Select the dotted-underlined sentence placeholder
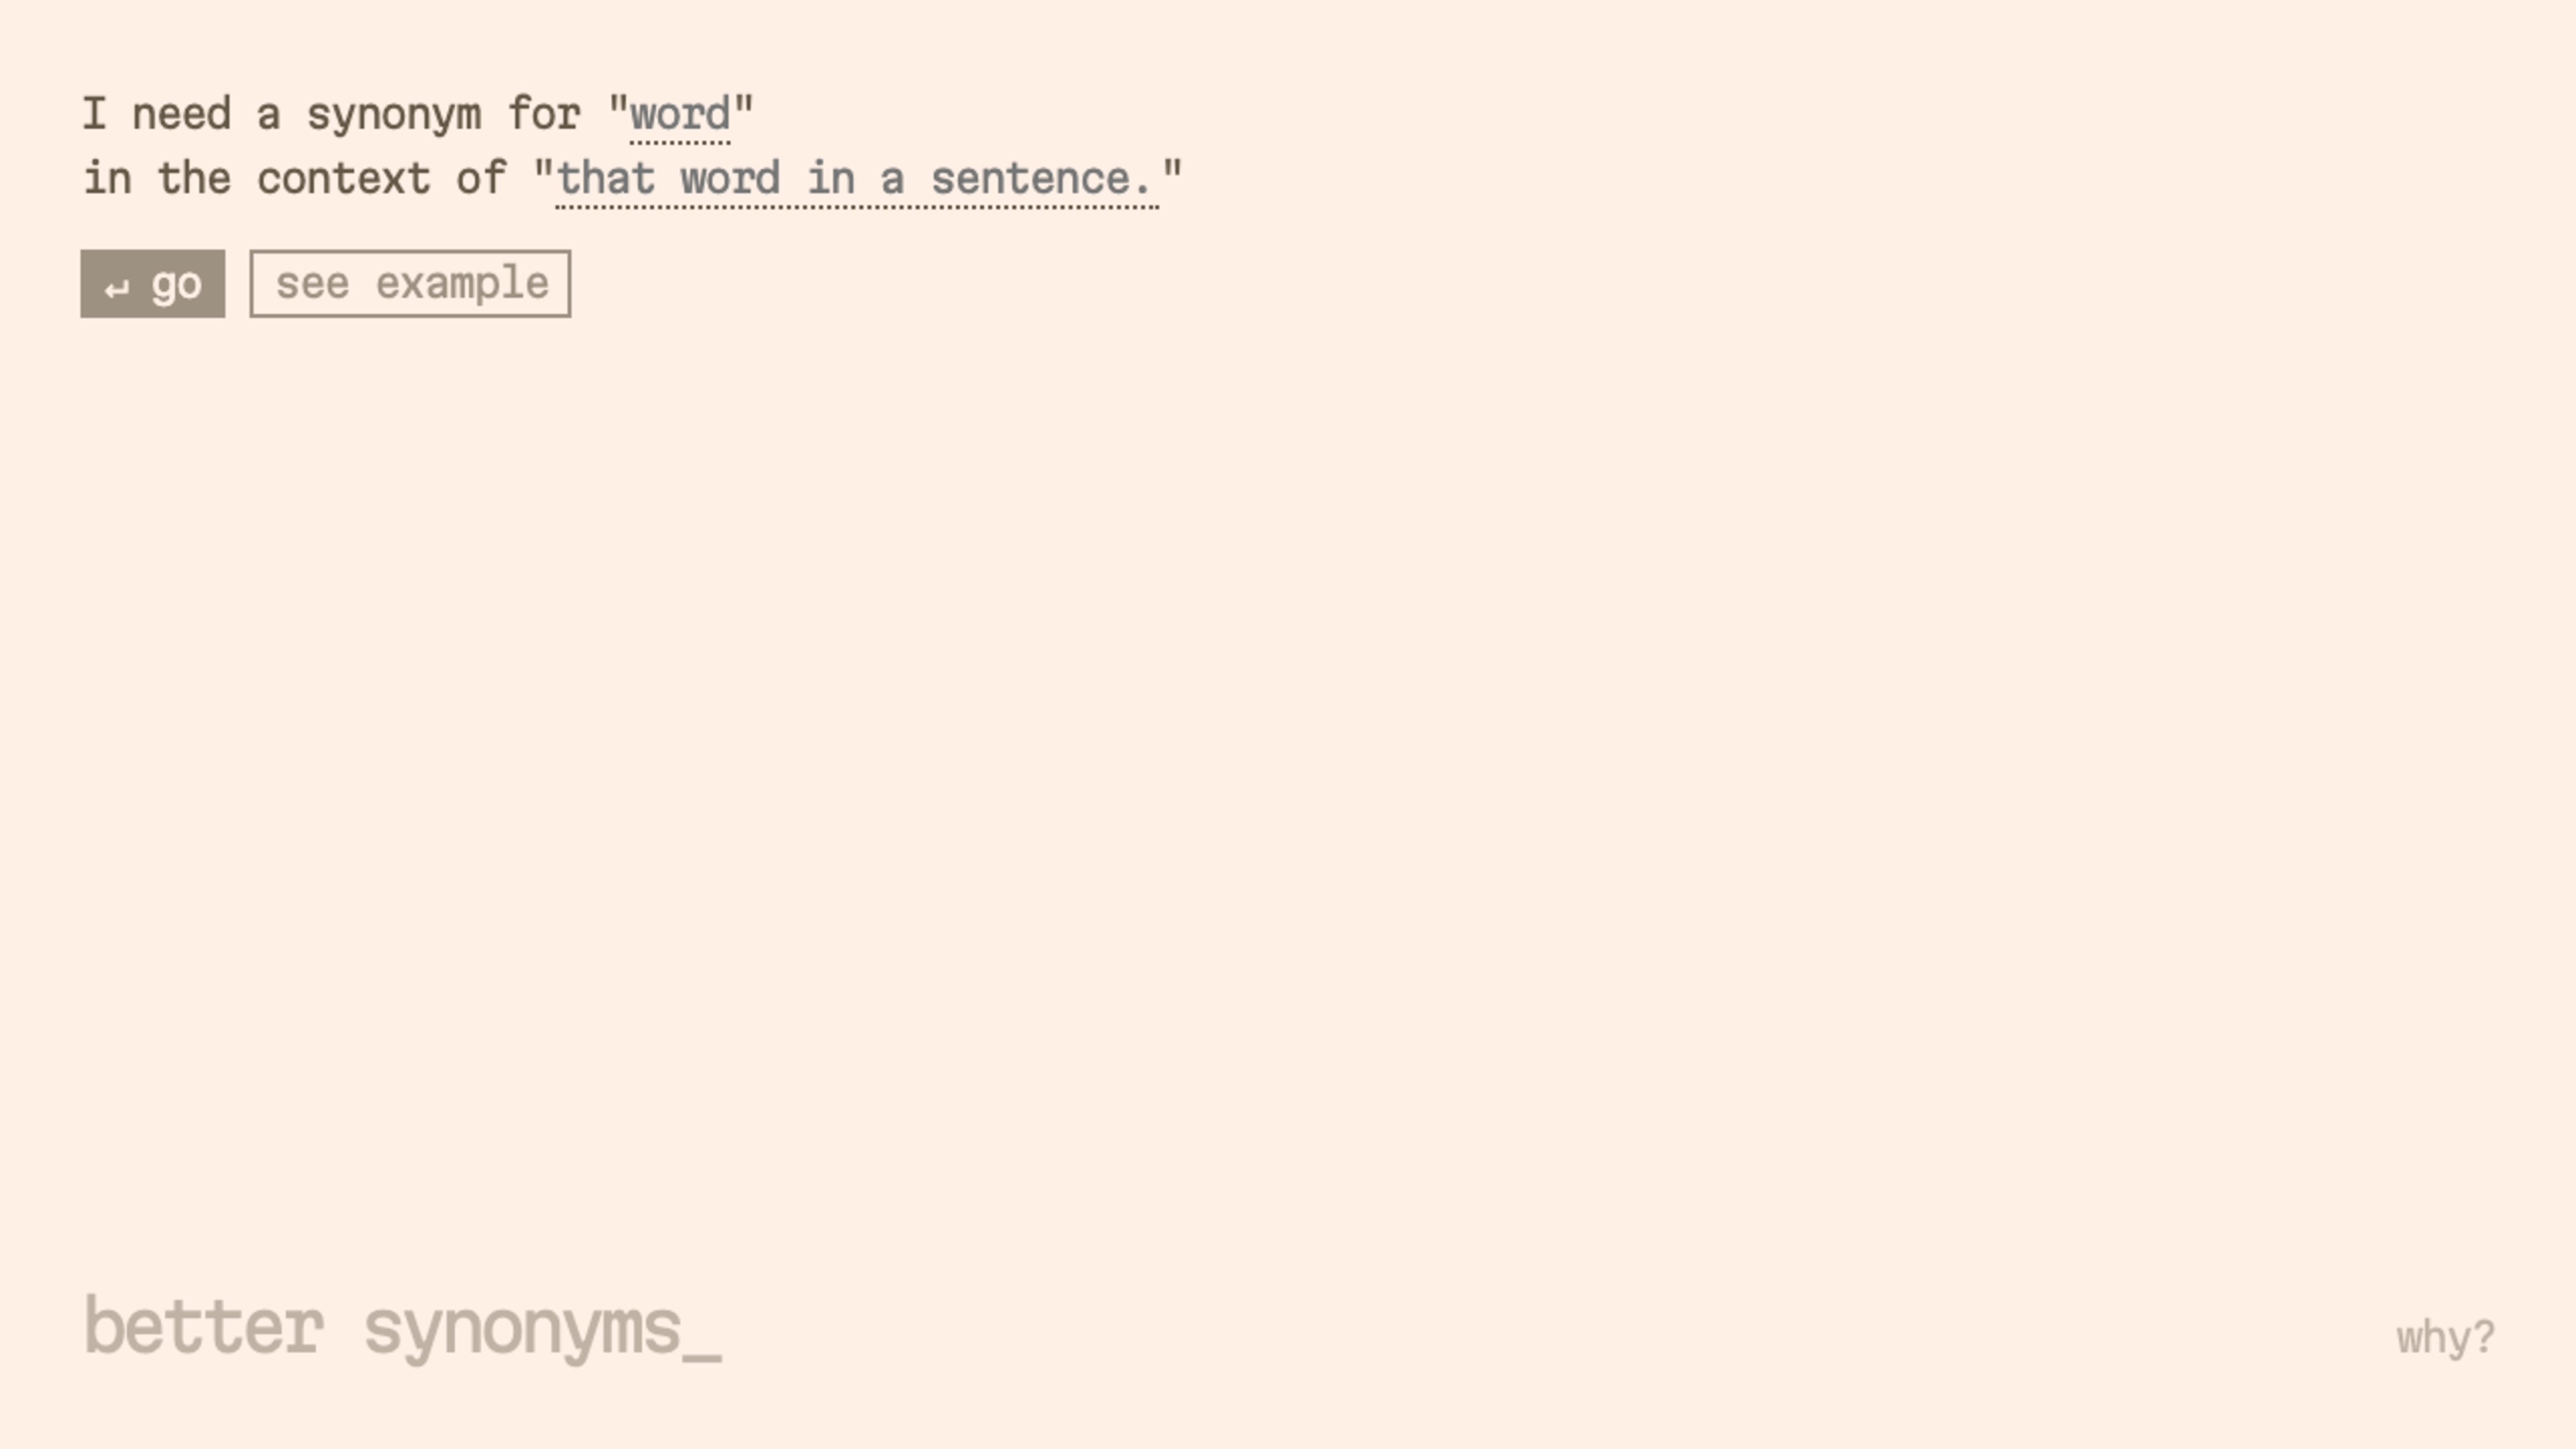 (x=857, y=180)
